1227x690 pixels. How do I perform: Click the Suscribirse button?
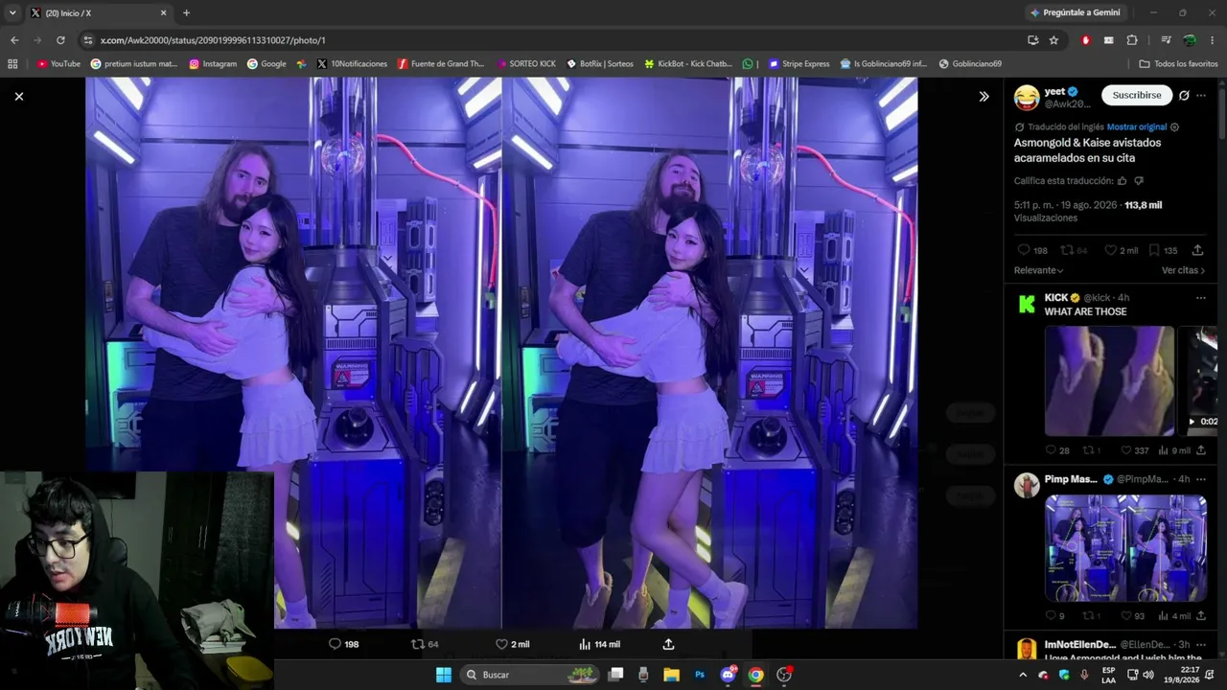click(x=1136, y=95)
